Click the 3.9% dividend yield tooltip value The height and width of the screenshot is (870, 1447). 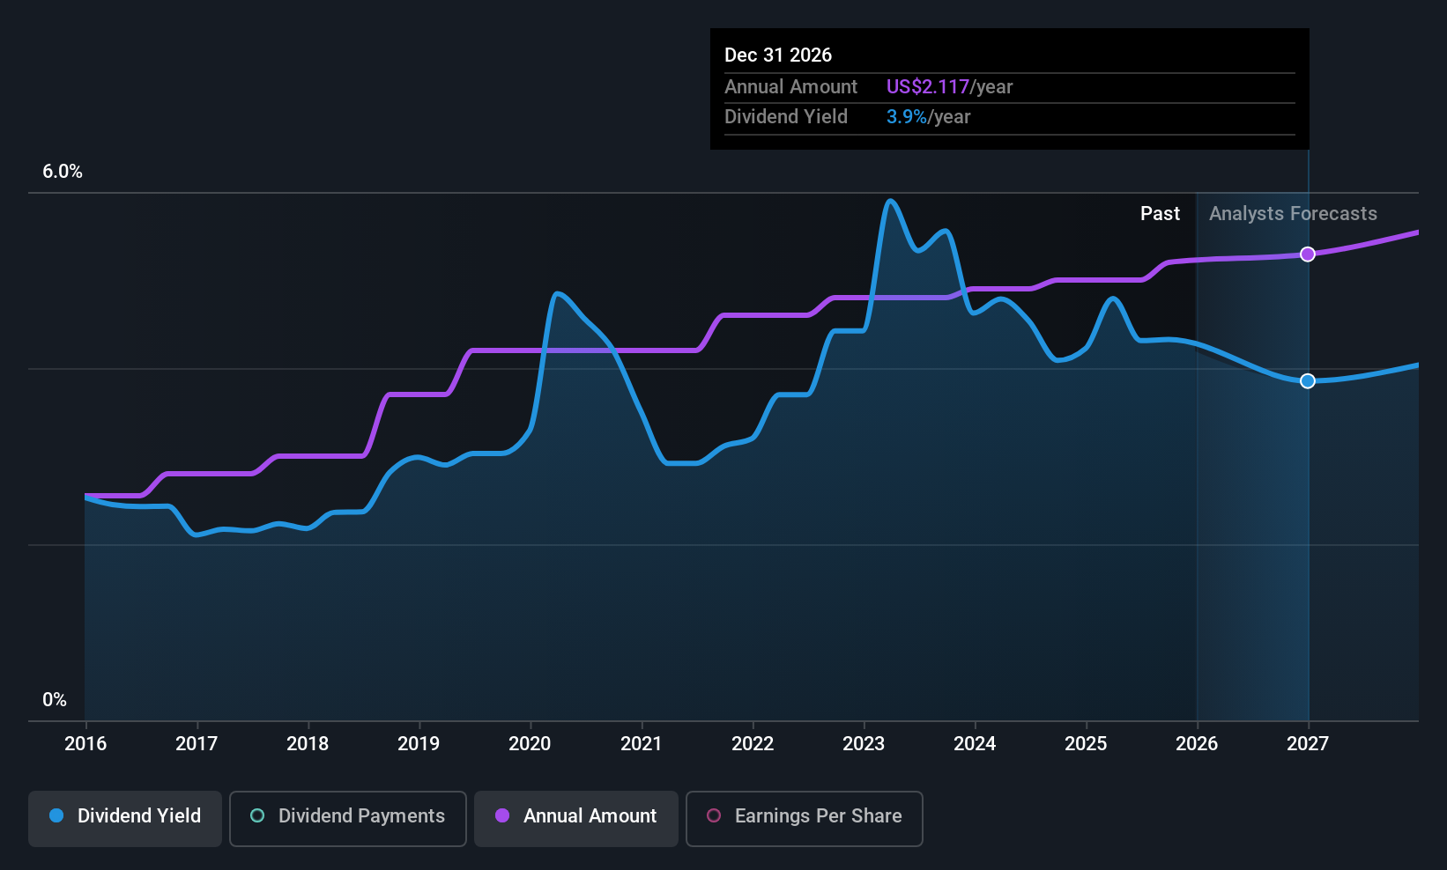pos(907,117)
